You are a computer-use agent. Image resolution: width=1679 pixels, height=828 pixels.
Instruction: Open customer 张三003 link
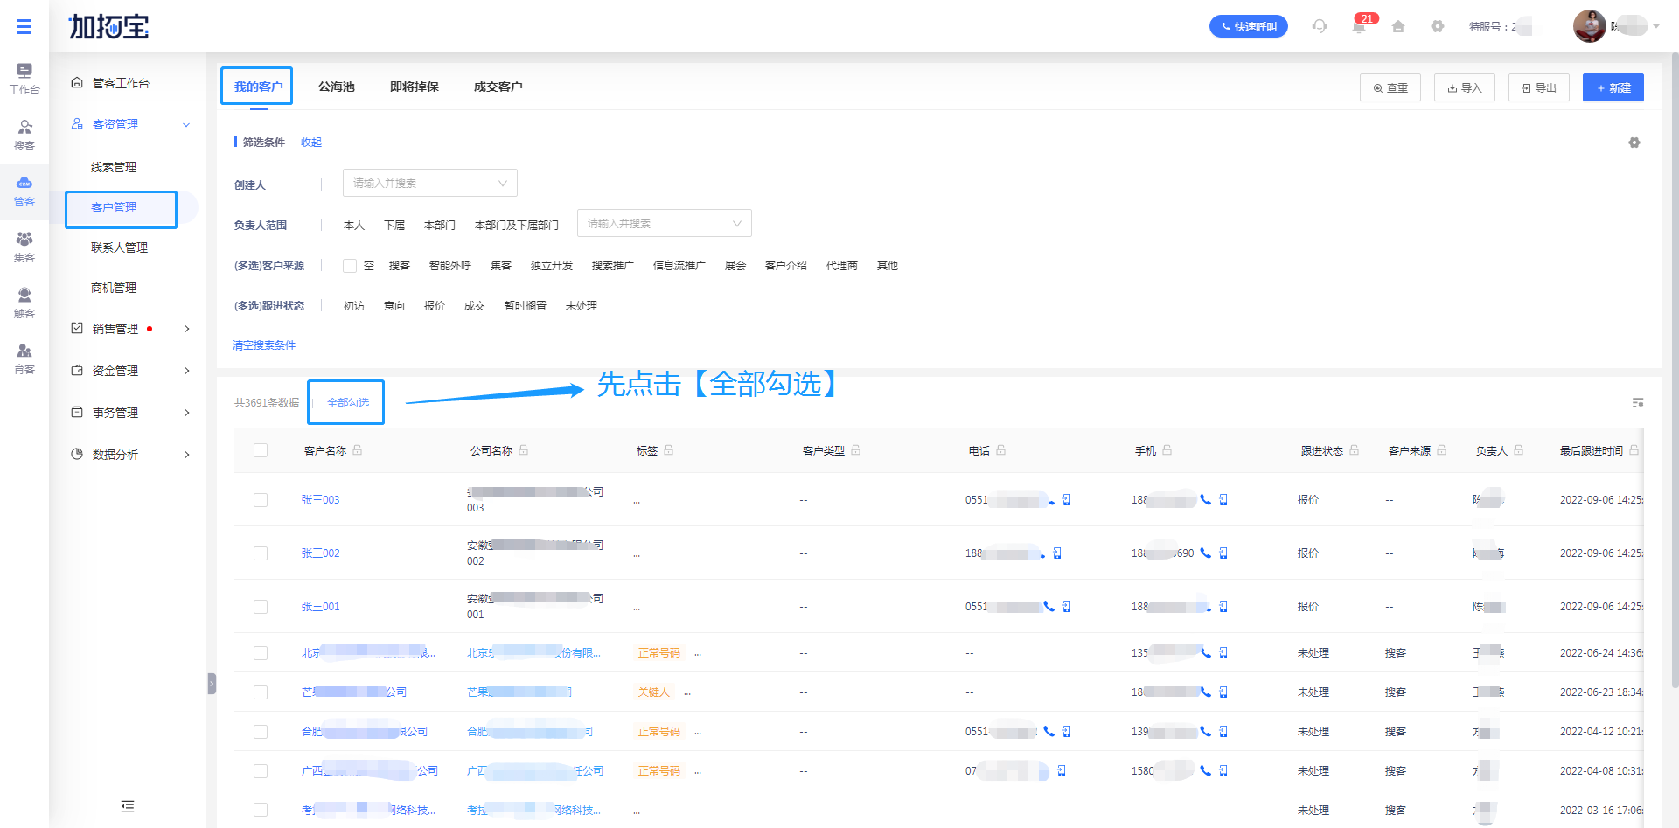(321, 500)
